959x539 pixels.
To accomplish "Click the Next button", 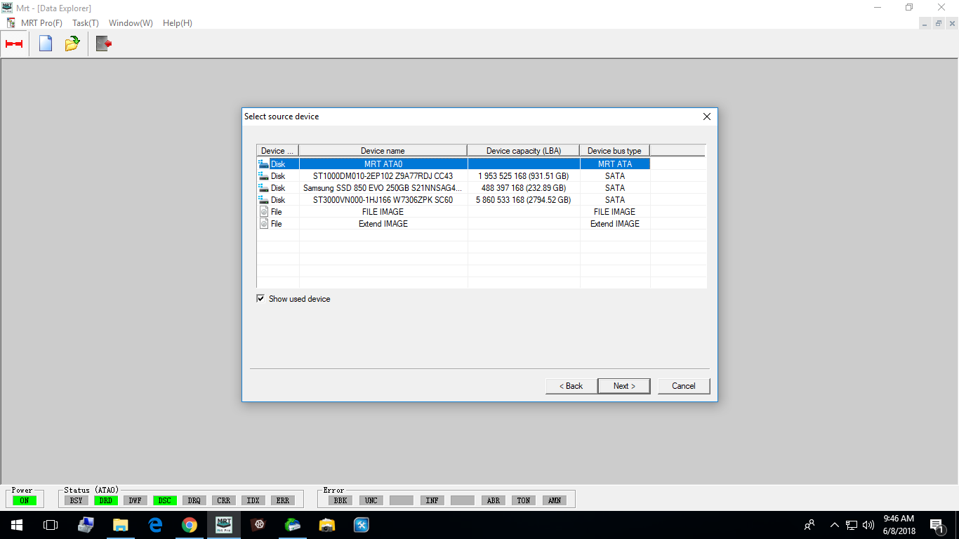I will pos(623,385).
